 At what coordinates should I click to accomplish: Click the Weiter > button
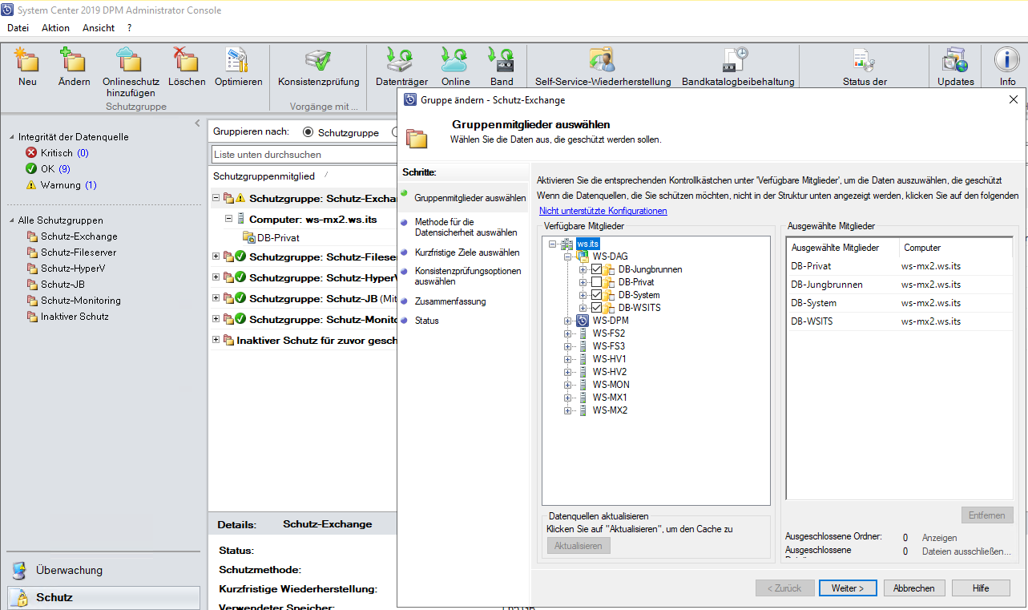click(x=848, y=588)
